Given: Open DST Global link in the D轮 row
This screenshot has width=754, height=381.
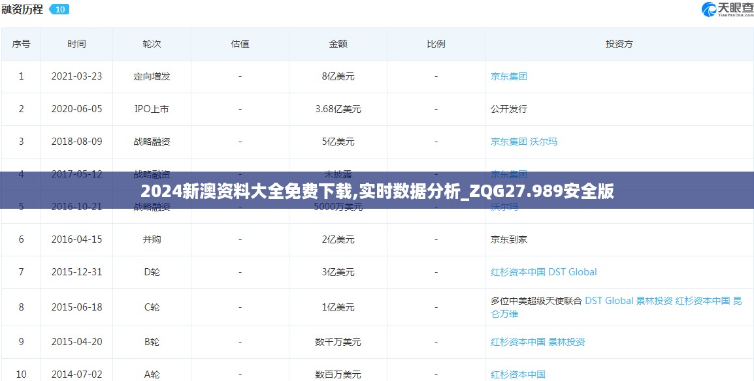Looking at the screenshot, I should pyautogui.click(x=572, y=272).
